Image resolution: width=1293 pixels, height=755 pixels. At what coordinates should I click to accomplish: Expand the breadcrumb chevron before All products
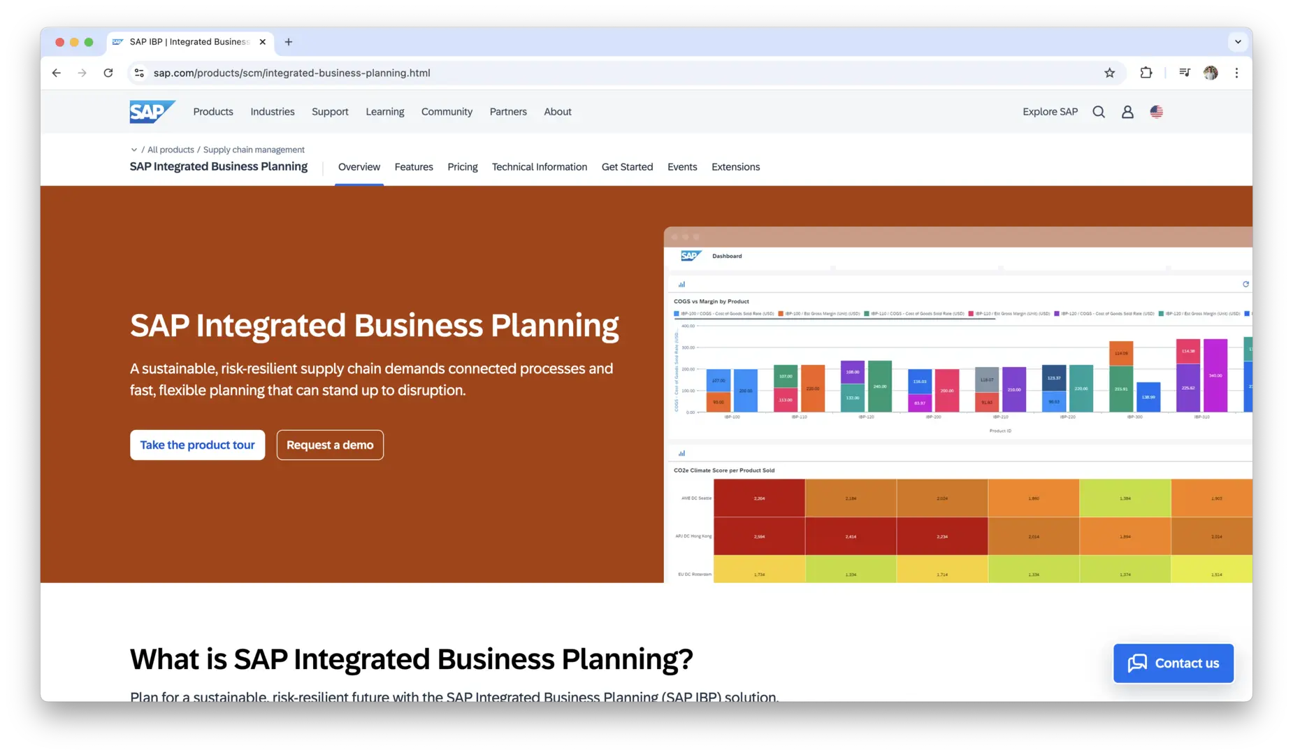click(x=134, y=150)
